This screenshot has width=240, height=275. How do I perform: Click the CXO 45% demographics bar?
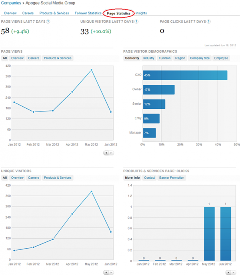click(185, 75)
